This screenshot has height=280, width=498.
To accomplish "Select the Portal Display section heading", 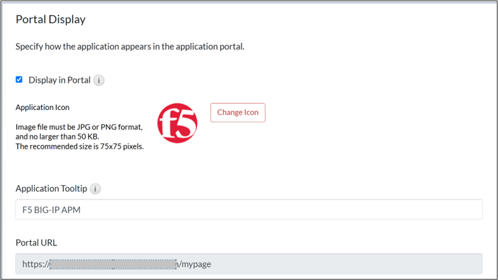I will tap(50, 19).
